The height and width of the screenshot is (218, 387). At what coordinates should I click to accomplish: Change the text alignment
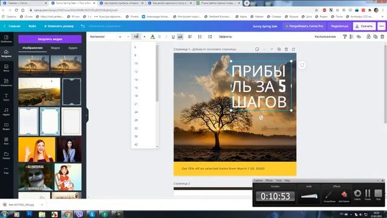(190, 36)
